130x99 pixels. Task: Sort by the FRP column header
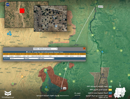[x=78, y=54]
